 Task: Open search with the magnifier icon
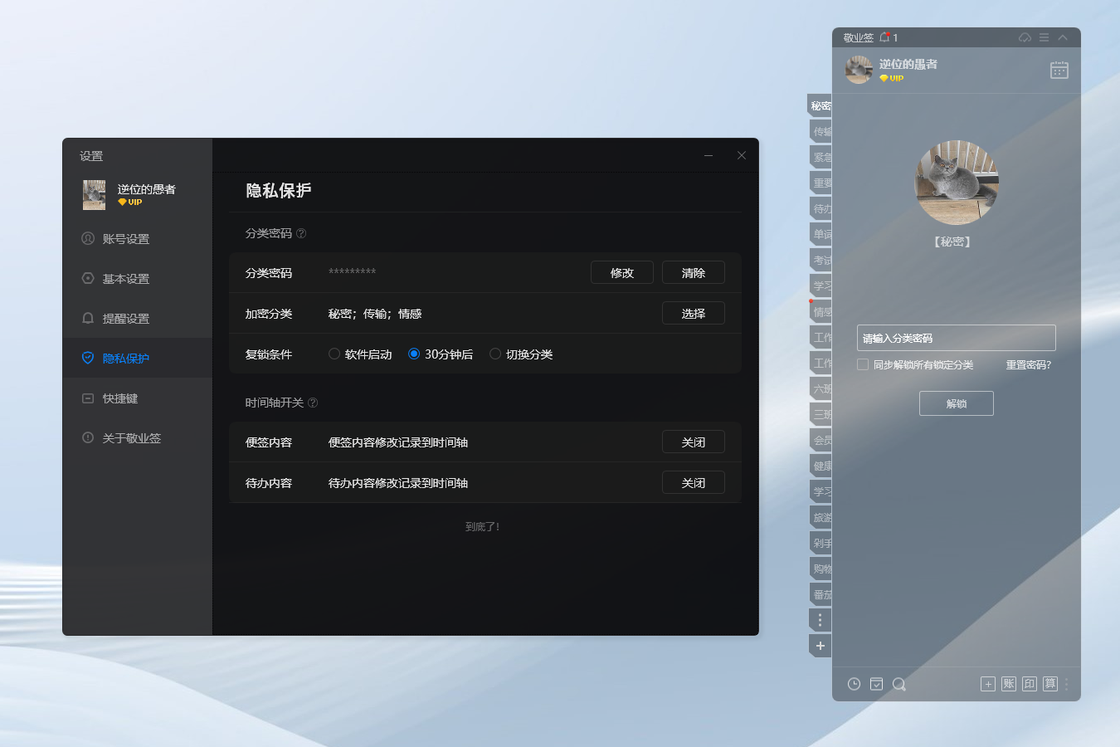899,683
